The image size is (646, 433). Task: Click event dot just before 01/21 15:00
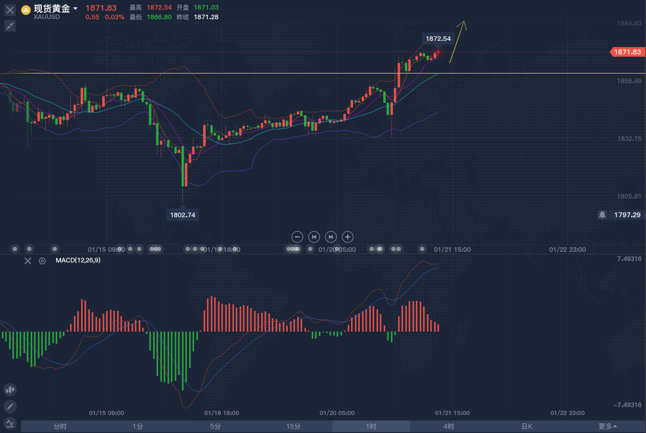422,249
